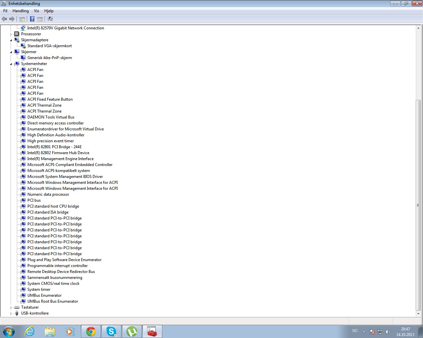Click the Prosessorer category icon

17,34
